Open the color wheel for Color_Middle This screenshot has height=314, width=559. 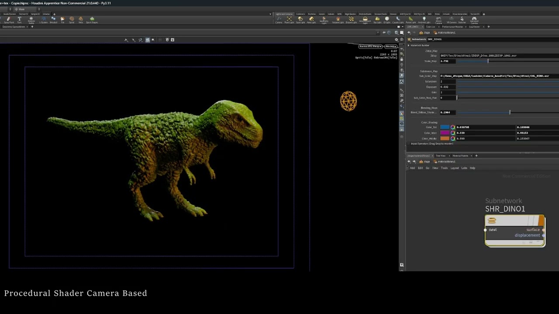pyautogui.click(x=452, y=138)
